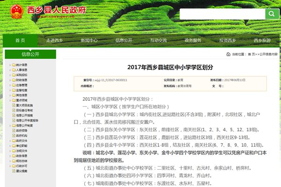The height and width of the screenshot is (187, 281).
Task: Click inside the site search input field
Action: (221, 14)
